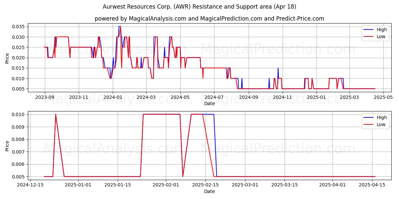Viewport: 399px width, 199px height.
Task: Click the '2024-03' date tick label
Action: 146,97
